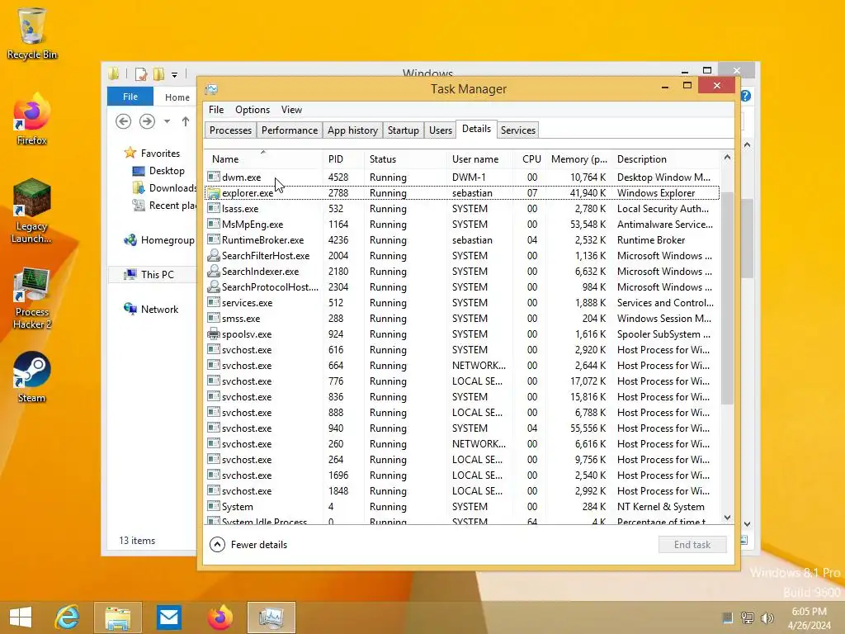Open the Options menu in Task Manager

click(x=253, y=110)
